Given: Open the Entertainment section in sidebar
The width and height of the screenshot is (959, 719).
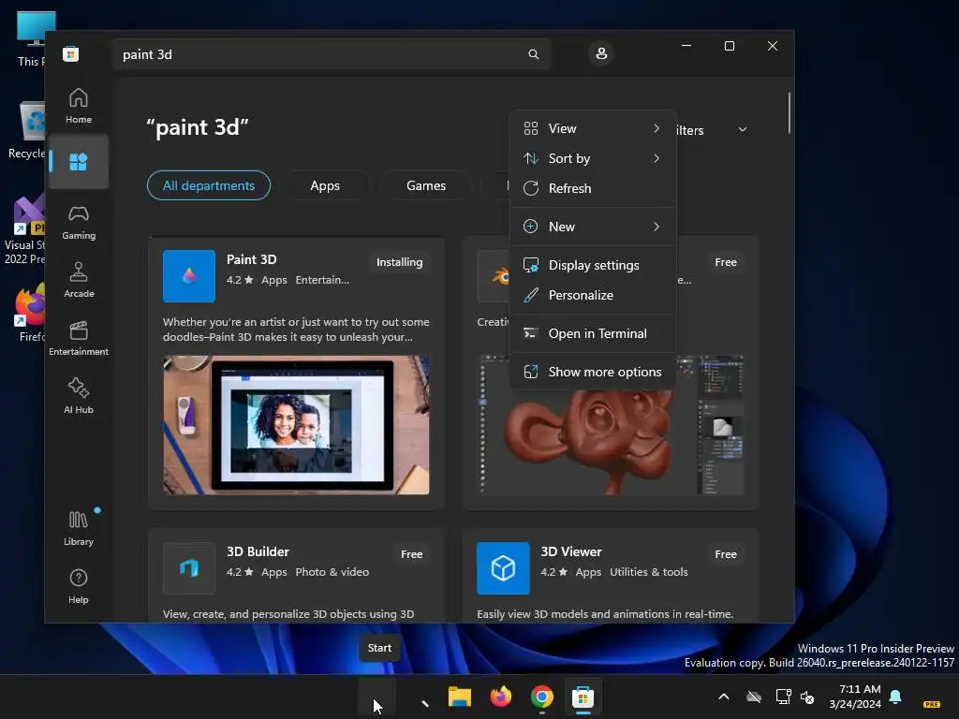Looking at the screenshot, I should tap(79, 339).
